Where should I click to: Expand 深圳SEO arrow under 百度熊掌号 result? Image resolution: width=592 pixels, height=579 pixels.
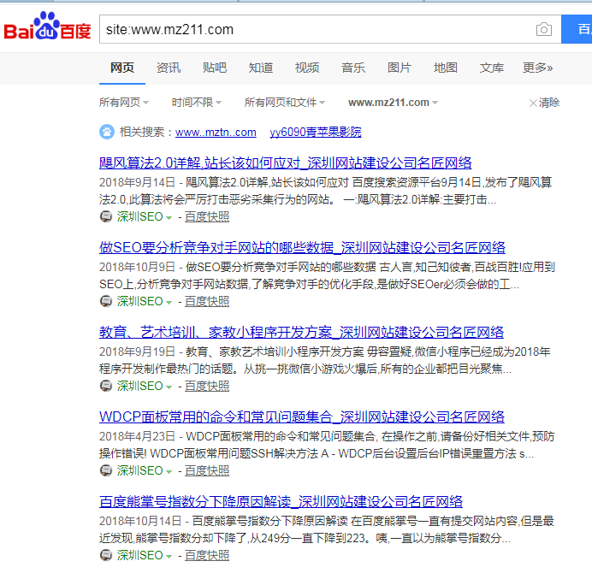[x=169, y=557]
